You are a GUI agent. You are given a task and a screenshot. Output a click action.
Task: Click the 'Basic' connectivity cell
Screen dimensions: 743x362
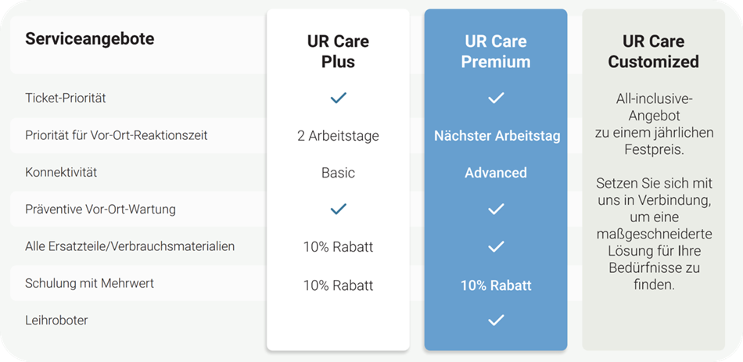tap(339, 173)
